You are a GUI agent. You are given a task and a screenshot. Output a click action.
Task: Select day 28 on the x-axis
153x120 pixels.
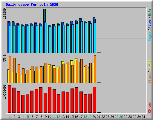click(130, 117)
